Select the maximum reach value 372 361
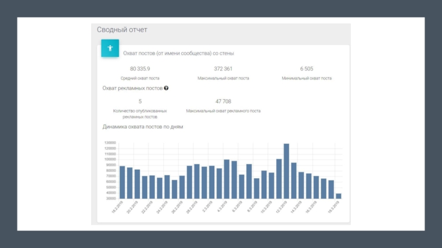The image size is (442, 248). (223, 69)
